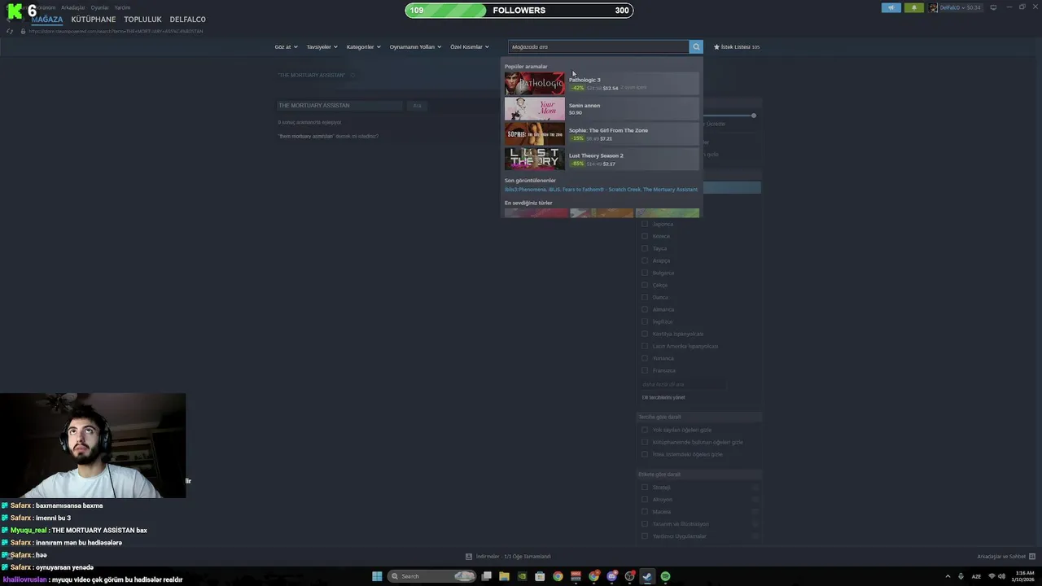The image size is (1042, 586).
Task: Open the Oyunlar menu
Action: click(x=99, y=7)
